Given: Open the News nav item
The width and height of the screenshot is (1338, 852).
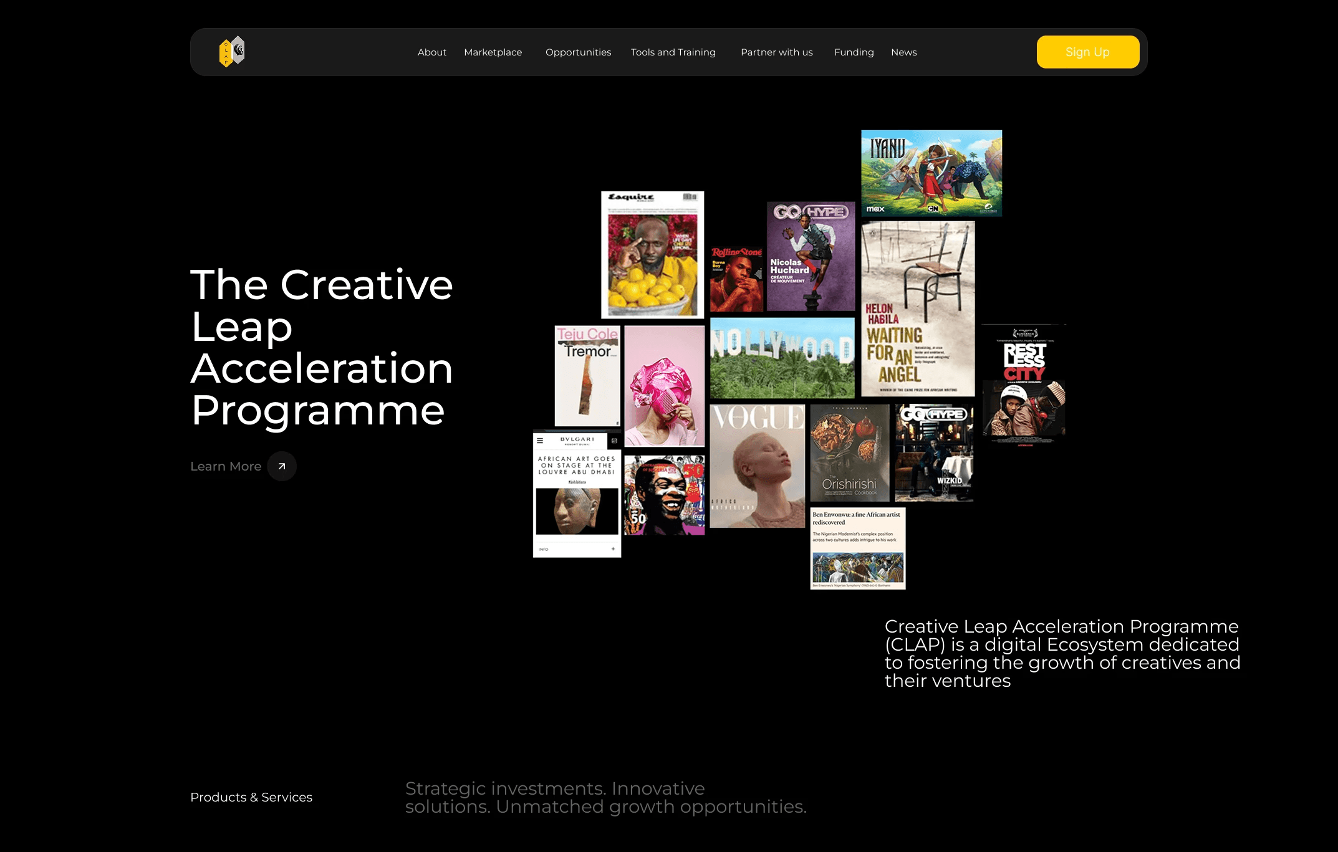Looking at the screenshot, I should click(903, 52).
